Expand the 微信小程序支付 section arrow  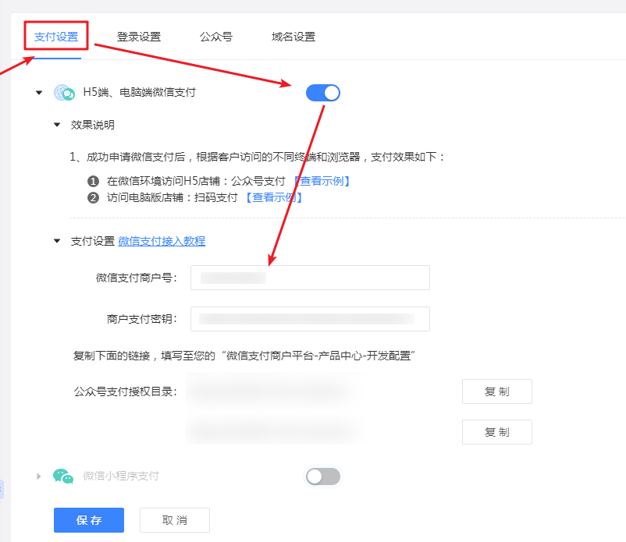point(39,476)
